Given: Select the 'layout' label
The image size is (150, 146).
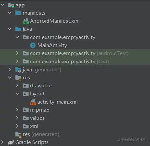Looking at the screenshot, I should (x=37, y=94).
